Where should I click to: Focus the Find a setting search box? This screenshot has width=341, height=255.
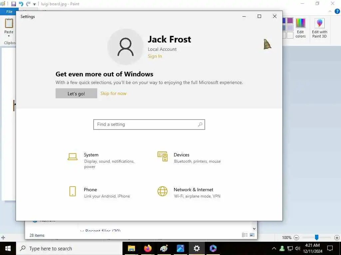149,125
